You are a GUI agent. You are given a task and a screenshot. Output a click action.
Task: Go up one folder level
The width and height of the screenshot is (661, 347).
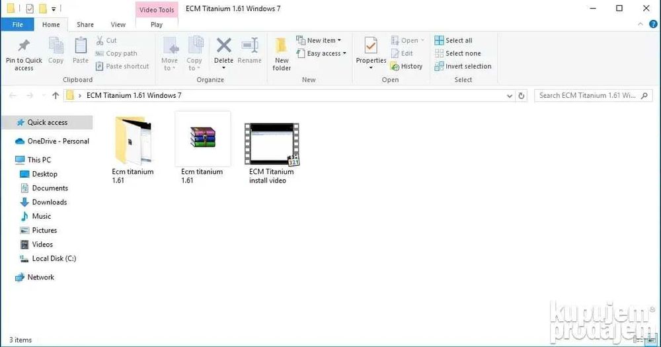click(56, 96)
